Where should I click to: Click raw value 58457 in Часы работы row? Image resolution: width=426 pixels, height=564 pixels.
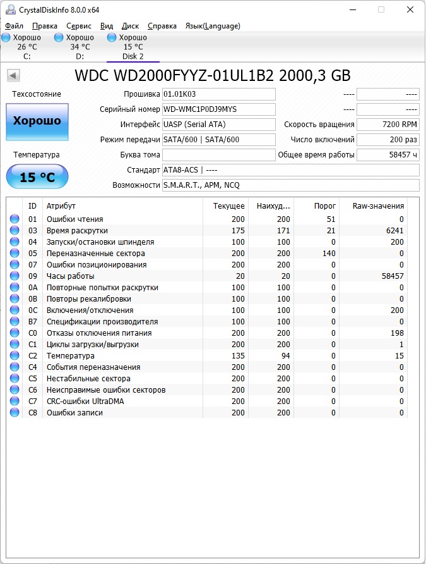[393, 276]
